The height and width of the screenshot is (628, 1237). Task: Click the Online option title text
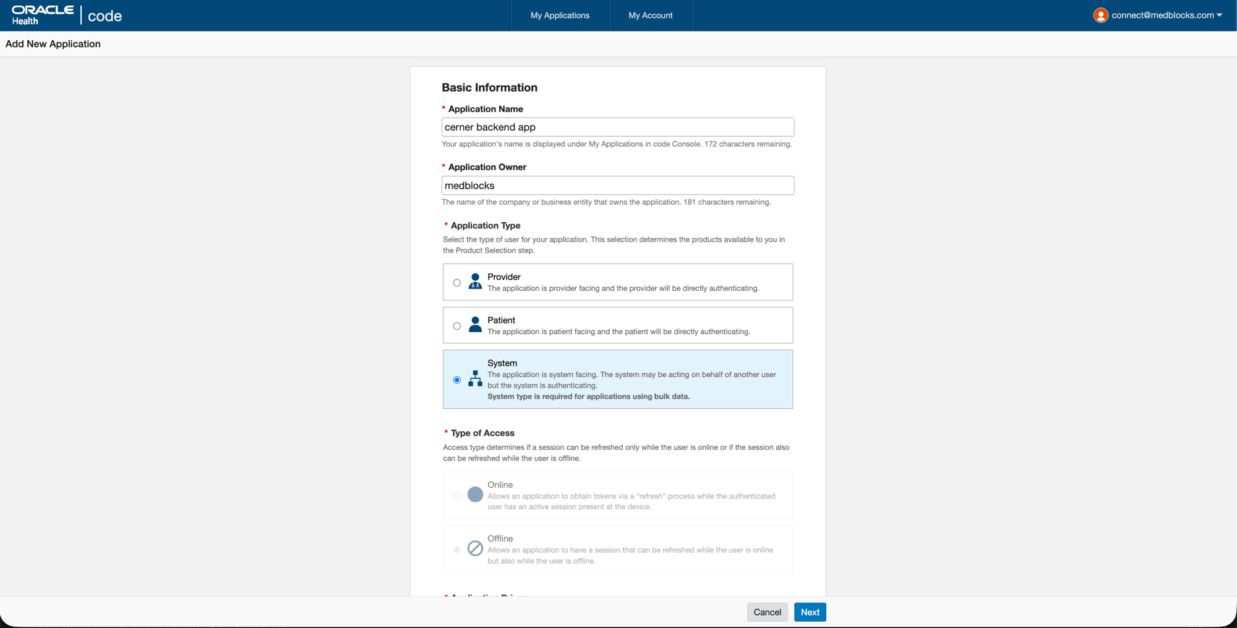[500, 484]
